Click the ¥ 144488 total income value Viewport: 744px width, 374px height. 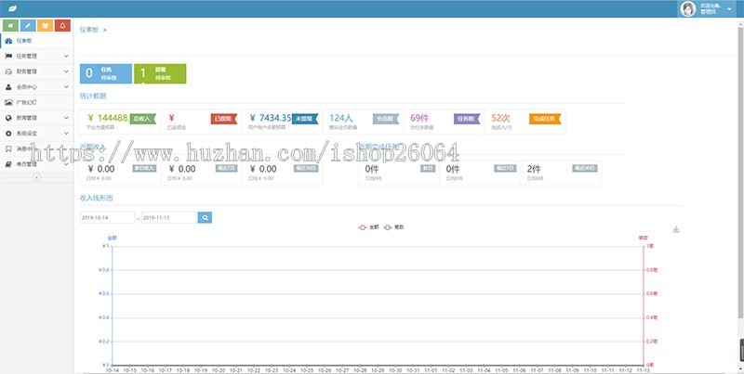point(108,118)
